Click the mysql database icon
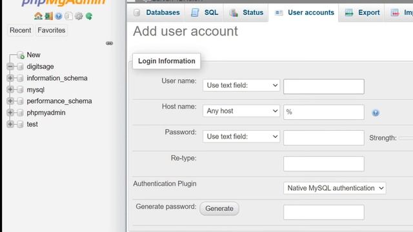The image size is (413, 232). point(20,90)
